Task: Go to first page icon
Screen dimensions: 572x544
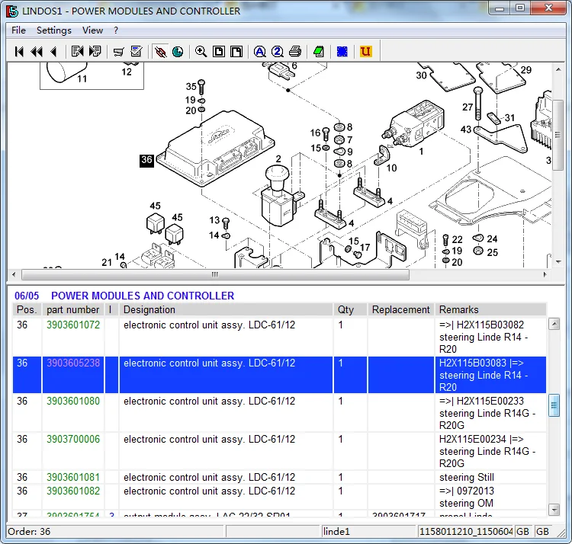Action: (x=19, y=52)
